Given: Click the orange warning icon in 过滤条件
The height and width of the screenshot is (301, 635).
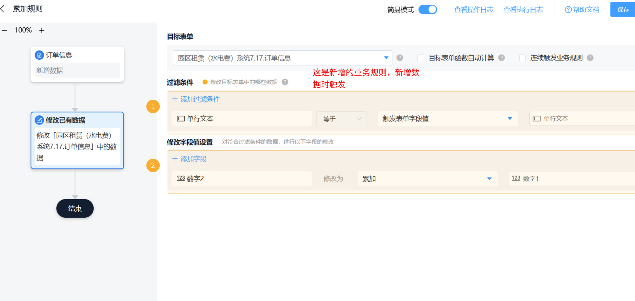Looking at the screenshot, I should (205, 82).
